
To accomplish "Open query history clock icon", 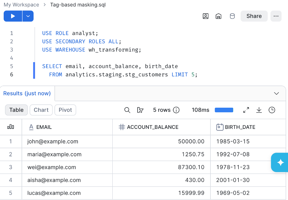I will (x=272, y=110).
